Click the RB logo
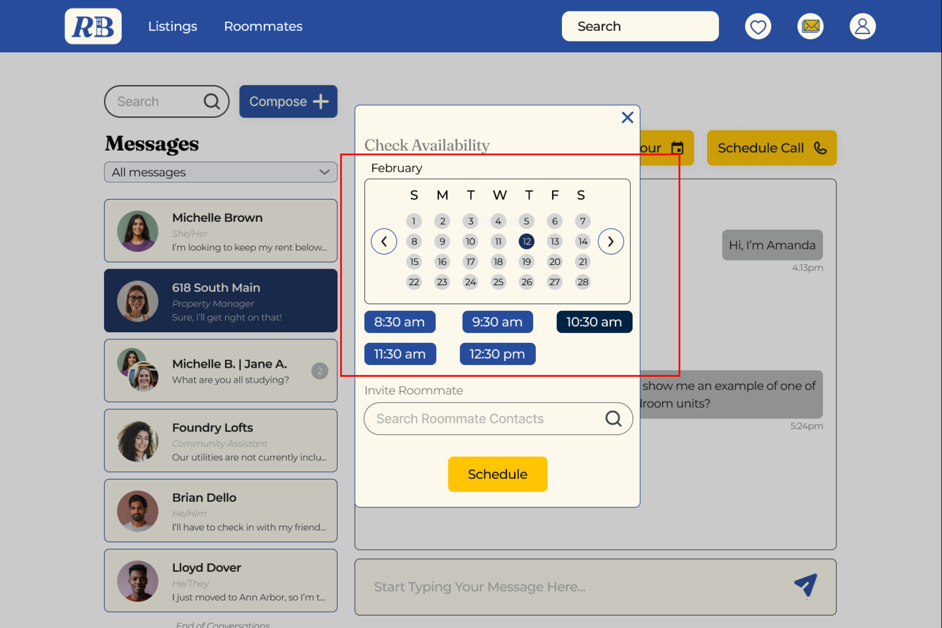 pos(93,26)
